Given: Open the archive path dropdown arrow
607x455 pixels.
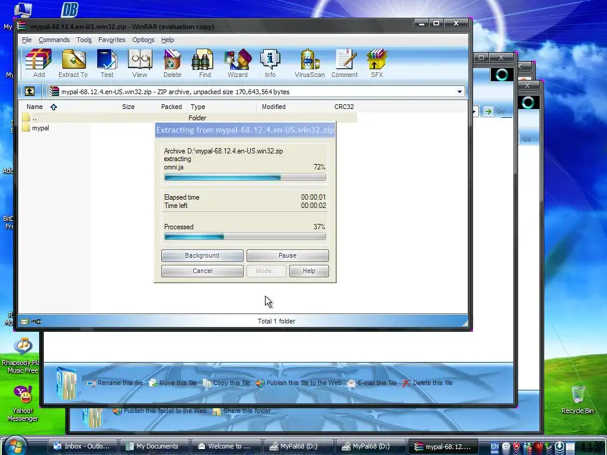Looking at the screenshot, I should 459,92.
